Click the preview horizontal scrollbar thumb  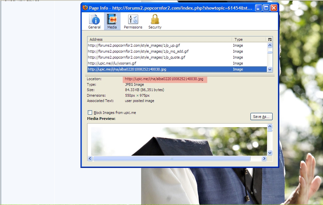(x=172, y=158)
